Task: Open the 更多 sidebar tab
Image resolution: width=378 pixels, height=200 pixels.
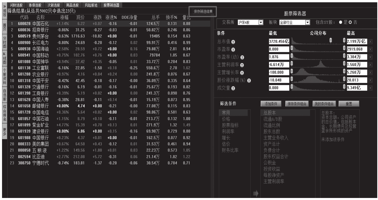Action: [x=4, y=132]
